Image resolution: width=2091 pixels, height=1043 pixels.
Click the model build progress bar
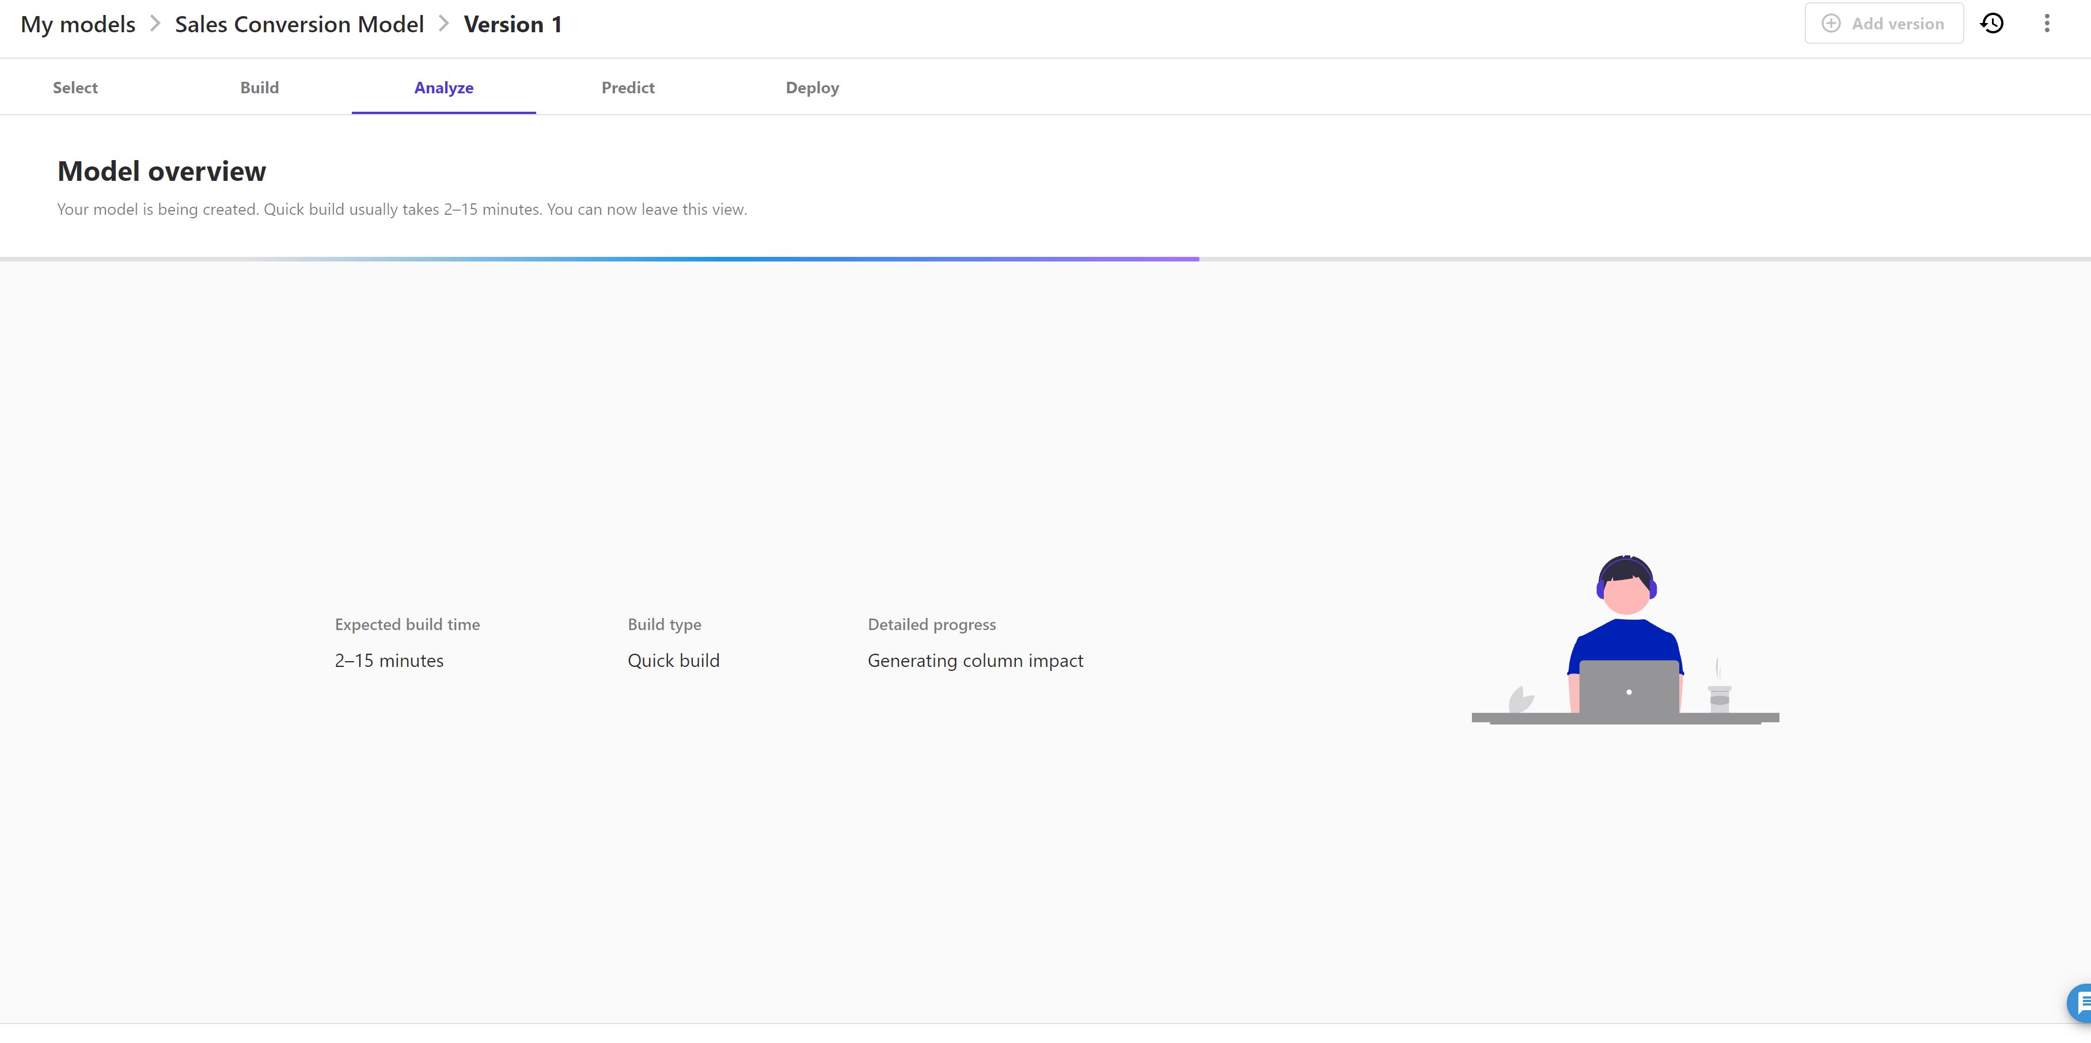point(1046,259)
